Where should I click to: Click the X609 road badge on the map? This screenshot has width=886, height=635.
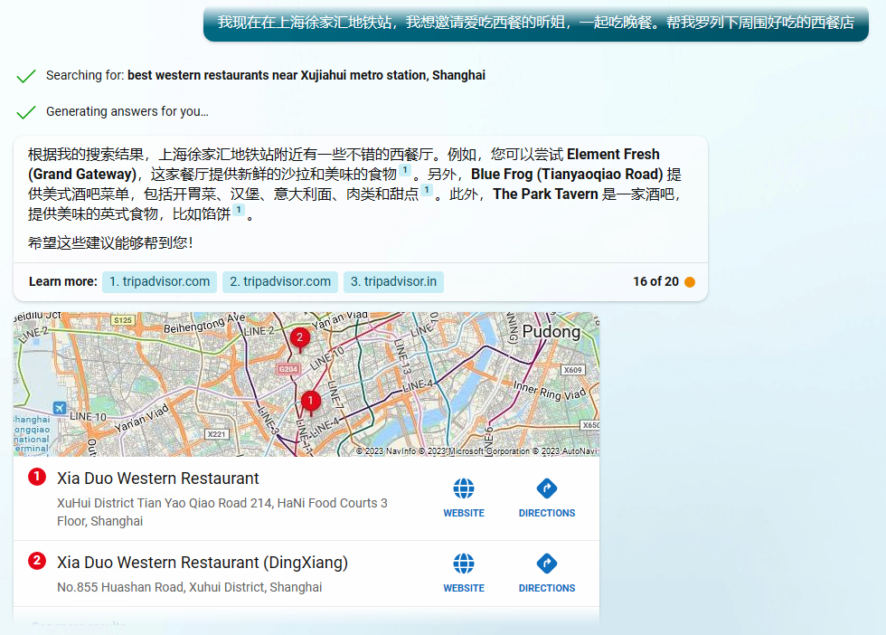point(572,370)
